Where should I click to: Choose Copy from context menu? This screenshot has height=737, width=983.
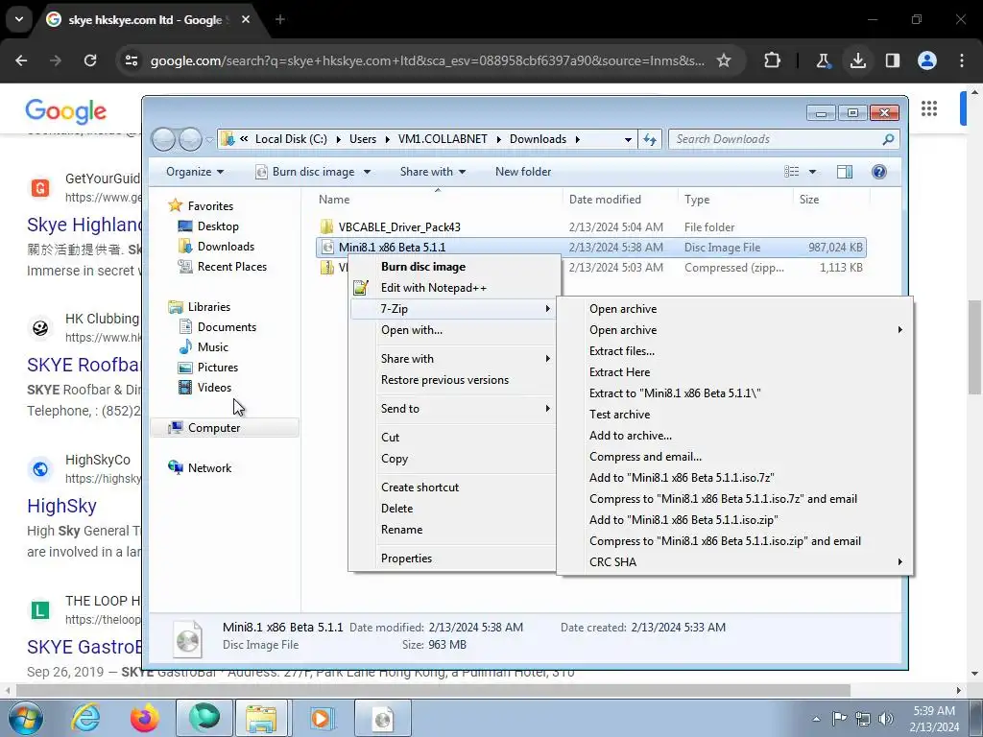pyautogui.click(x=395, y=459)
